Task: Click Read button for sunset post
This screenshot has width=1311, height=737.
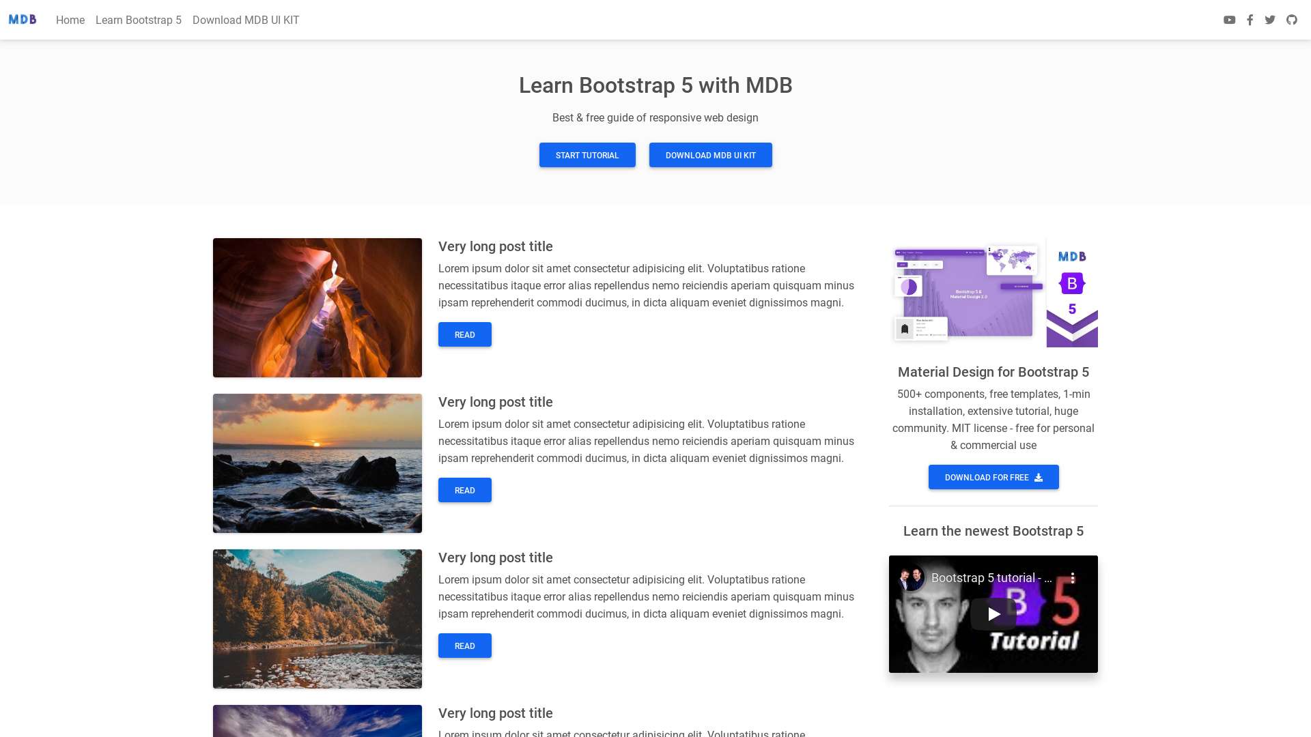Action: tap(465, 490)
